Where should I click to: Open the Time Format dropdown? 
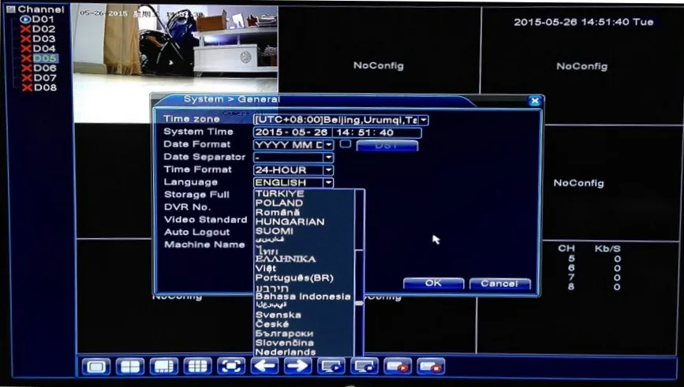point(329,170)
